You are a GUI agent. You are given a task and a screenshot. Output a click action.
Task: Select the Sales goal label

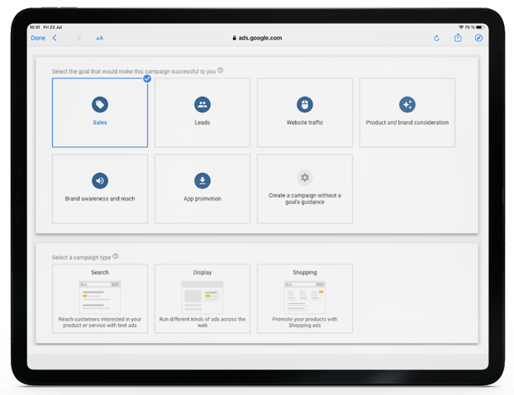click(x=100, y=122)
